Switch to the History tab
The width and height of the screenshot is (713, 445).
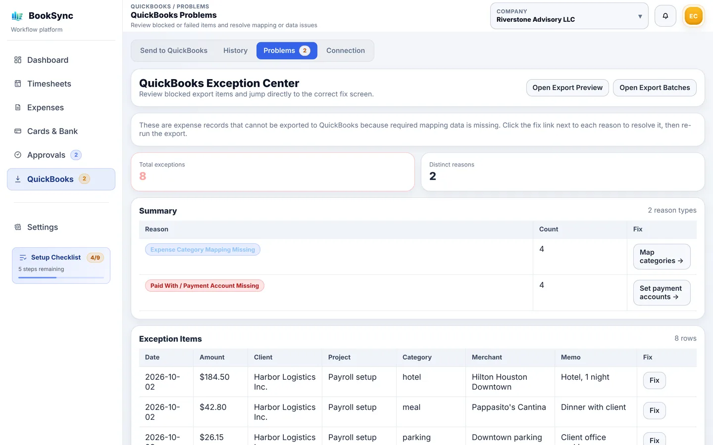[235, 50]
